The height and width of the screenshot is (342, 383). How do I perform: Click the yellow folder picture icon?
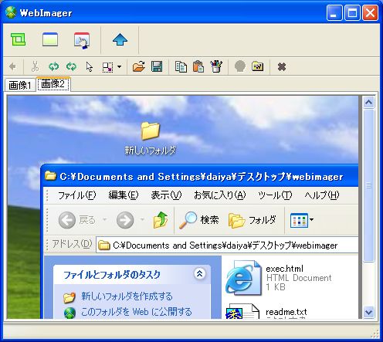point(258,66)
